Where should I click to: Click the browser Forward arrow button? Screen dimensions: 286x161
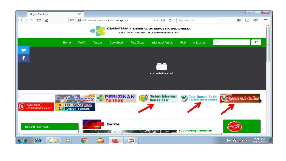click(x=31, y=20)
